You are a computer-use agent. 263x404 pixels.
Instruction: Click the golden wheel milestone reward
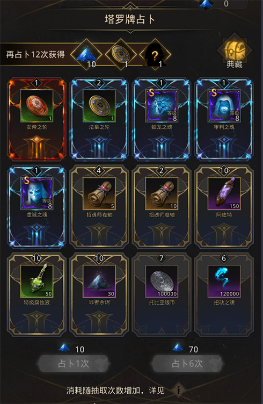(120, 55)
